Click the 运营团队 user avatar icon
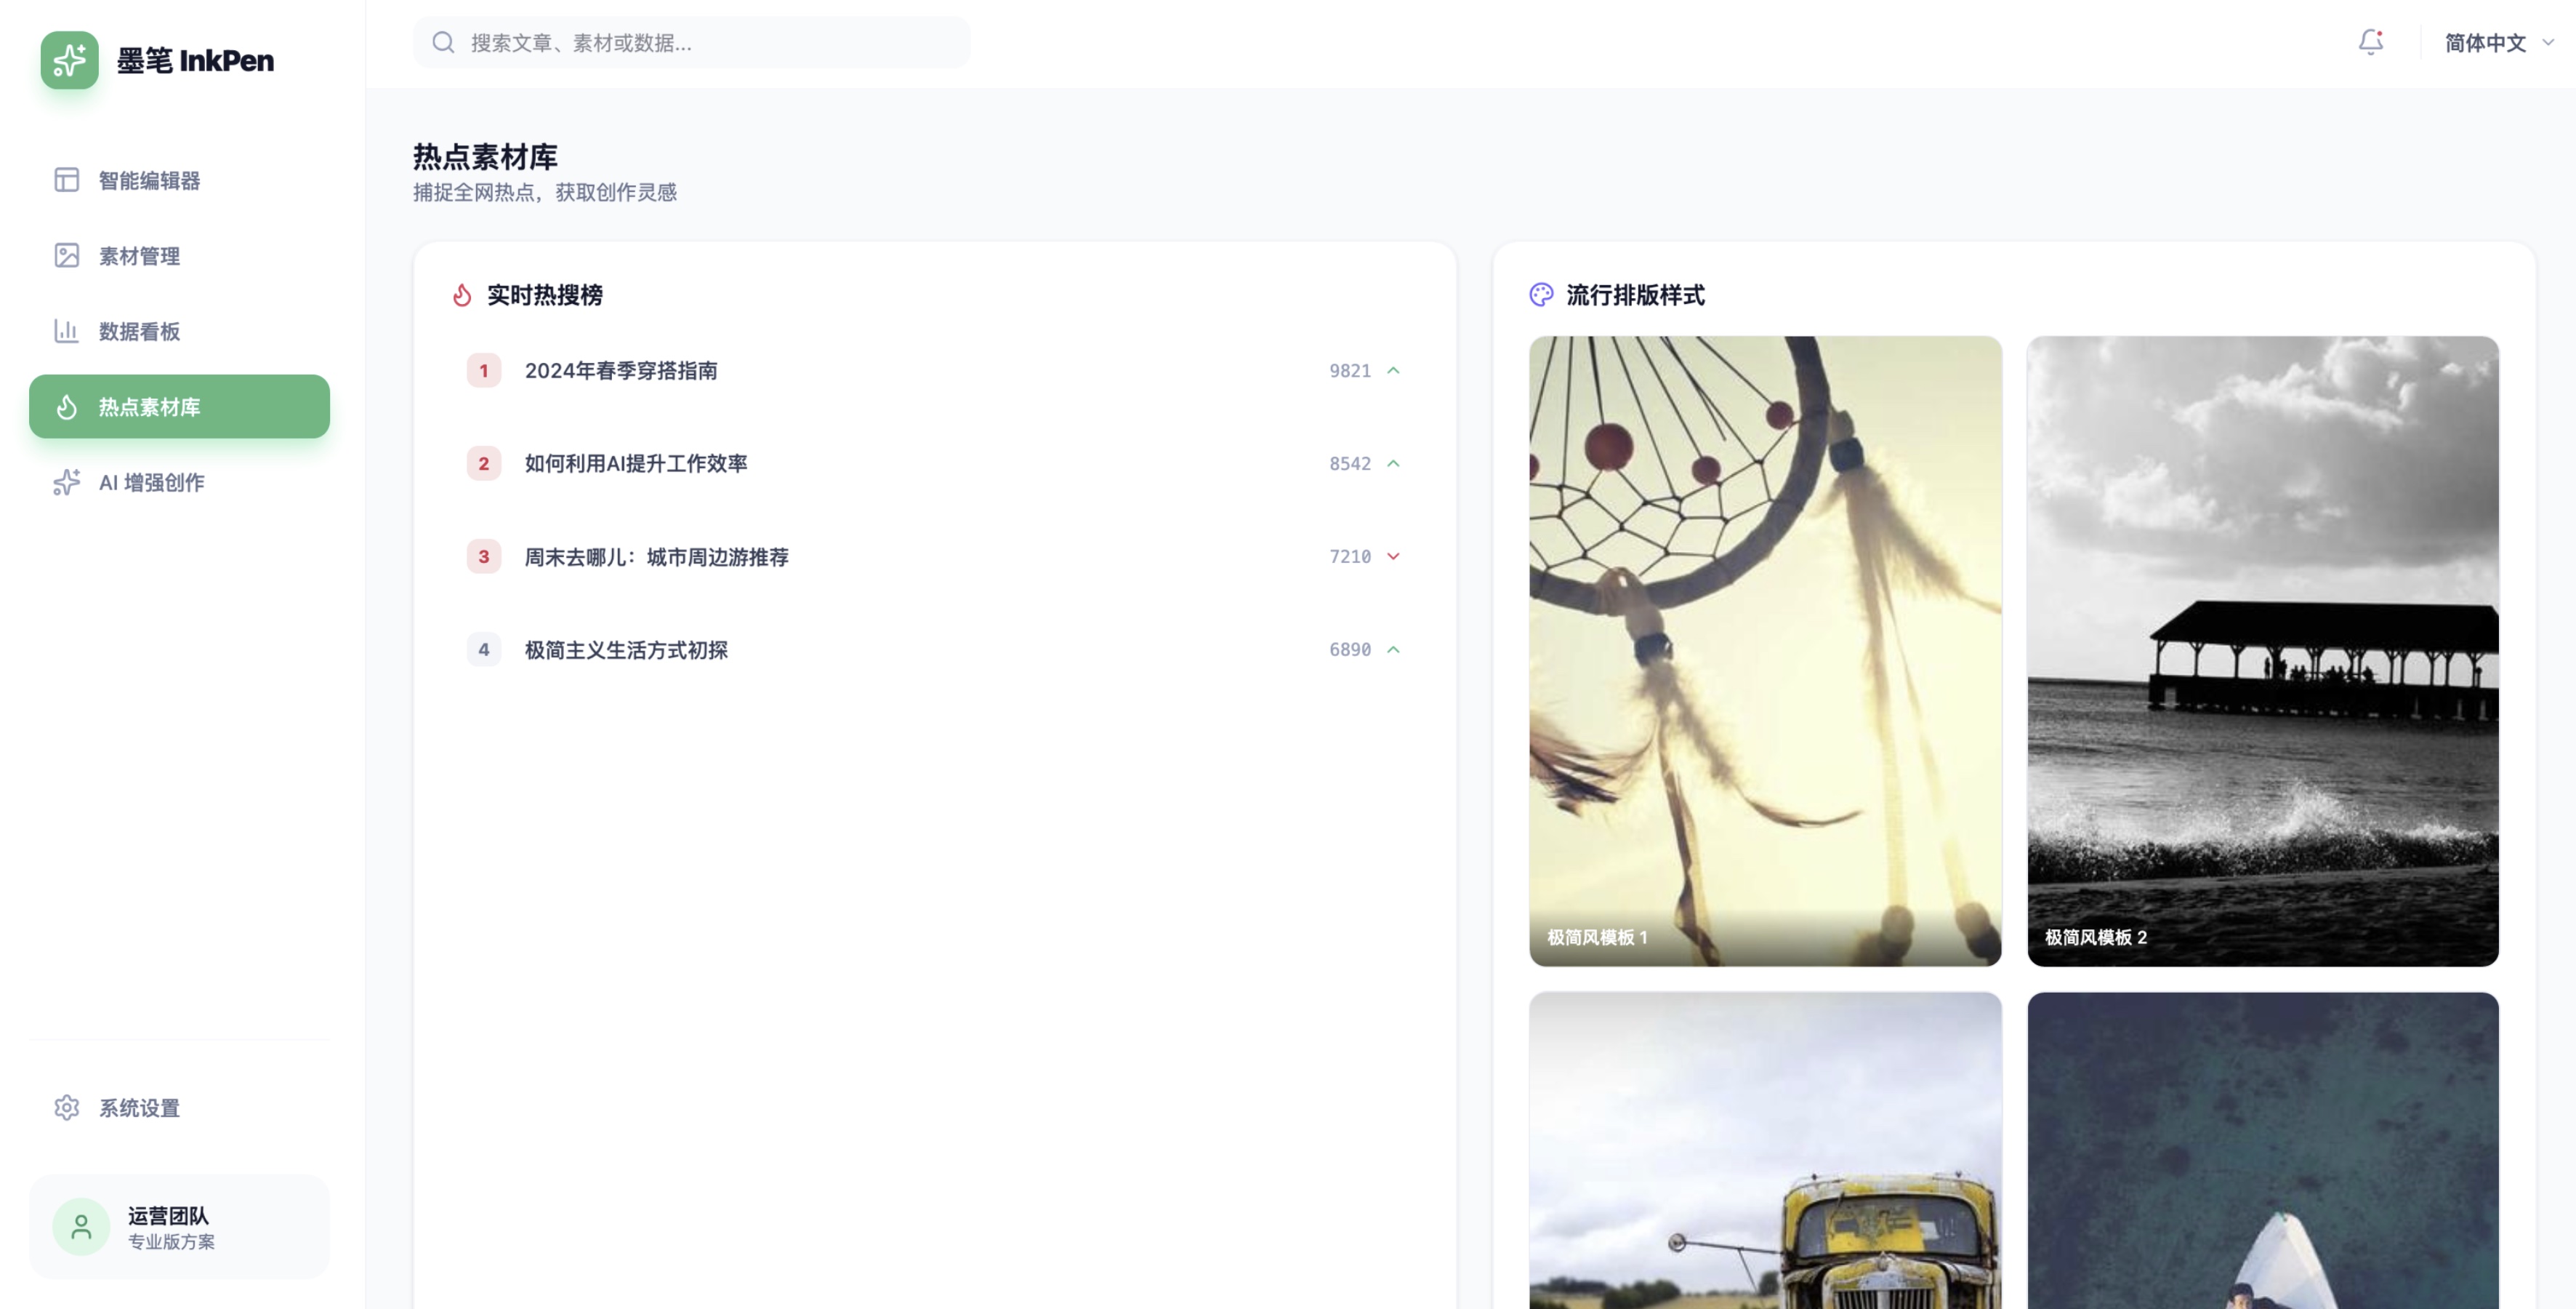The image size is (2576, 1309). click(81, 1226)
